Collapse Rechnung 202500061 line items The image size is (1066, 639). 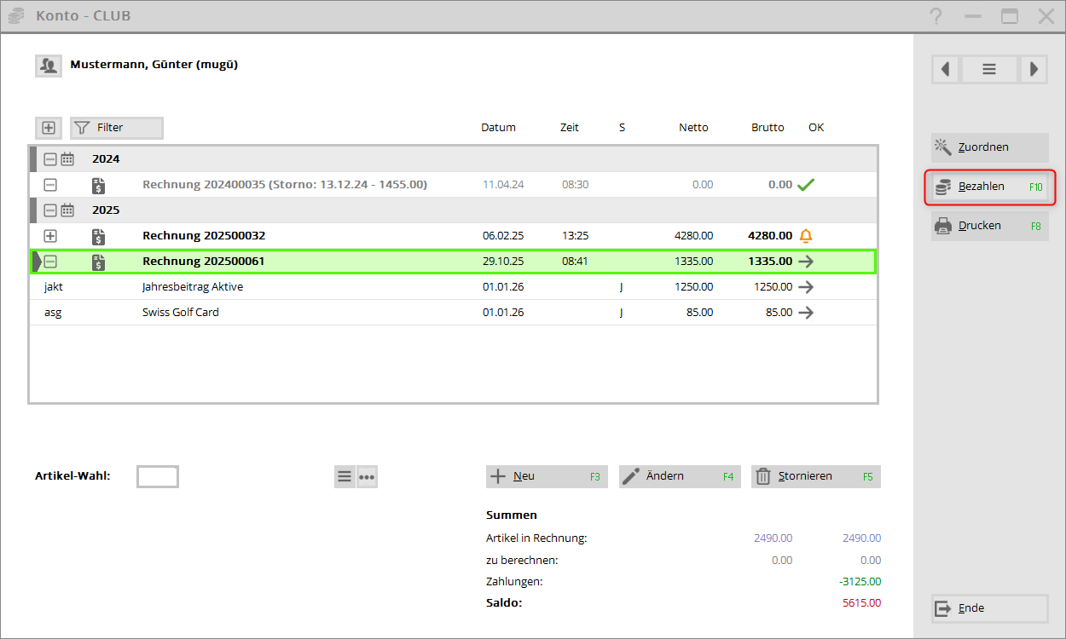(x=50, y=262)
